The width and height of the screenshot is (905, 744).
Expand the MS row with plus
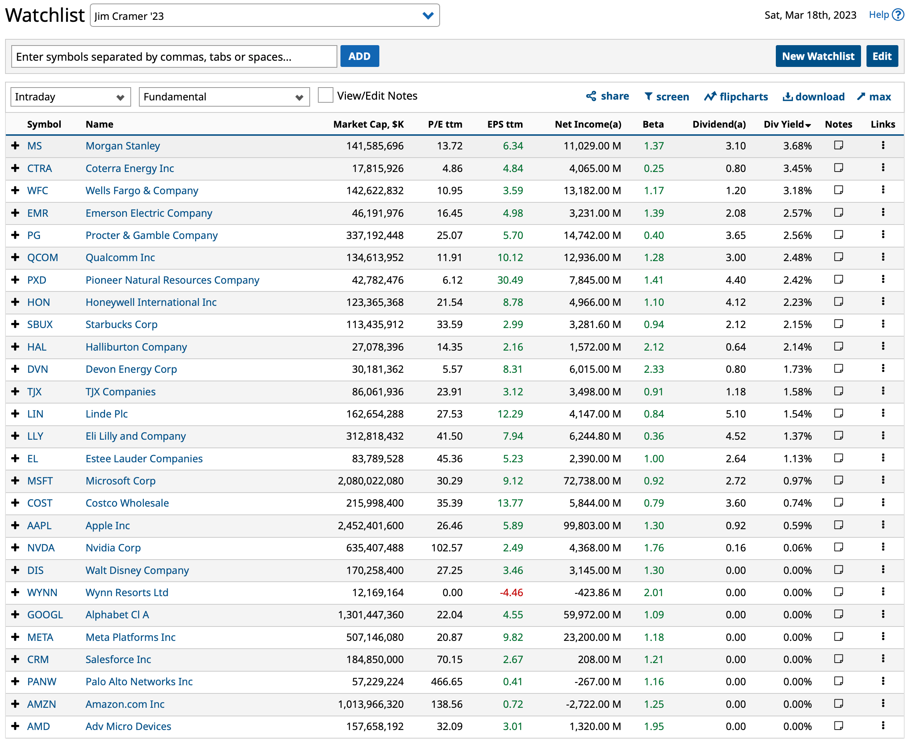pyautogui.click(x=16, y=145)
